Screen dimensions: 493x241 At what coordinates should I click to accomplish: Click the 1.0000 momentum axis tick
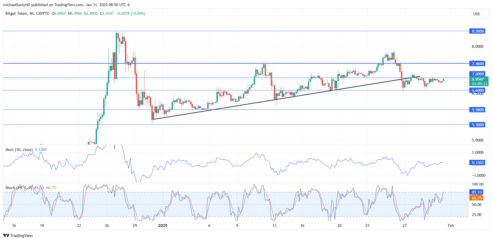click(x=477, y=152)
